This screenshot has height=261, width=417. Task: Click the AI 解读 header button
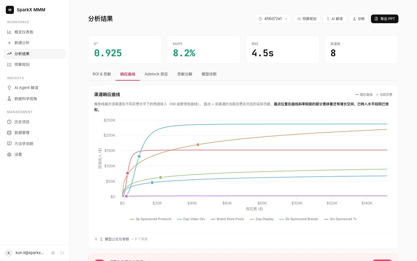click(334, 19)
